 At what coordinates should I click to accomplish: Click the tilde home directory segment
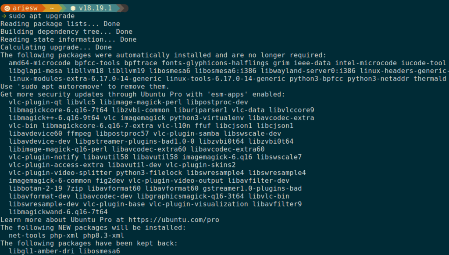pyautogui.click(x=52, y=8)
